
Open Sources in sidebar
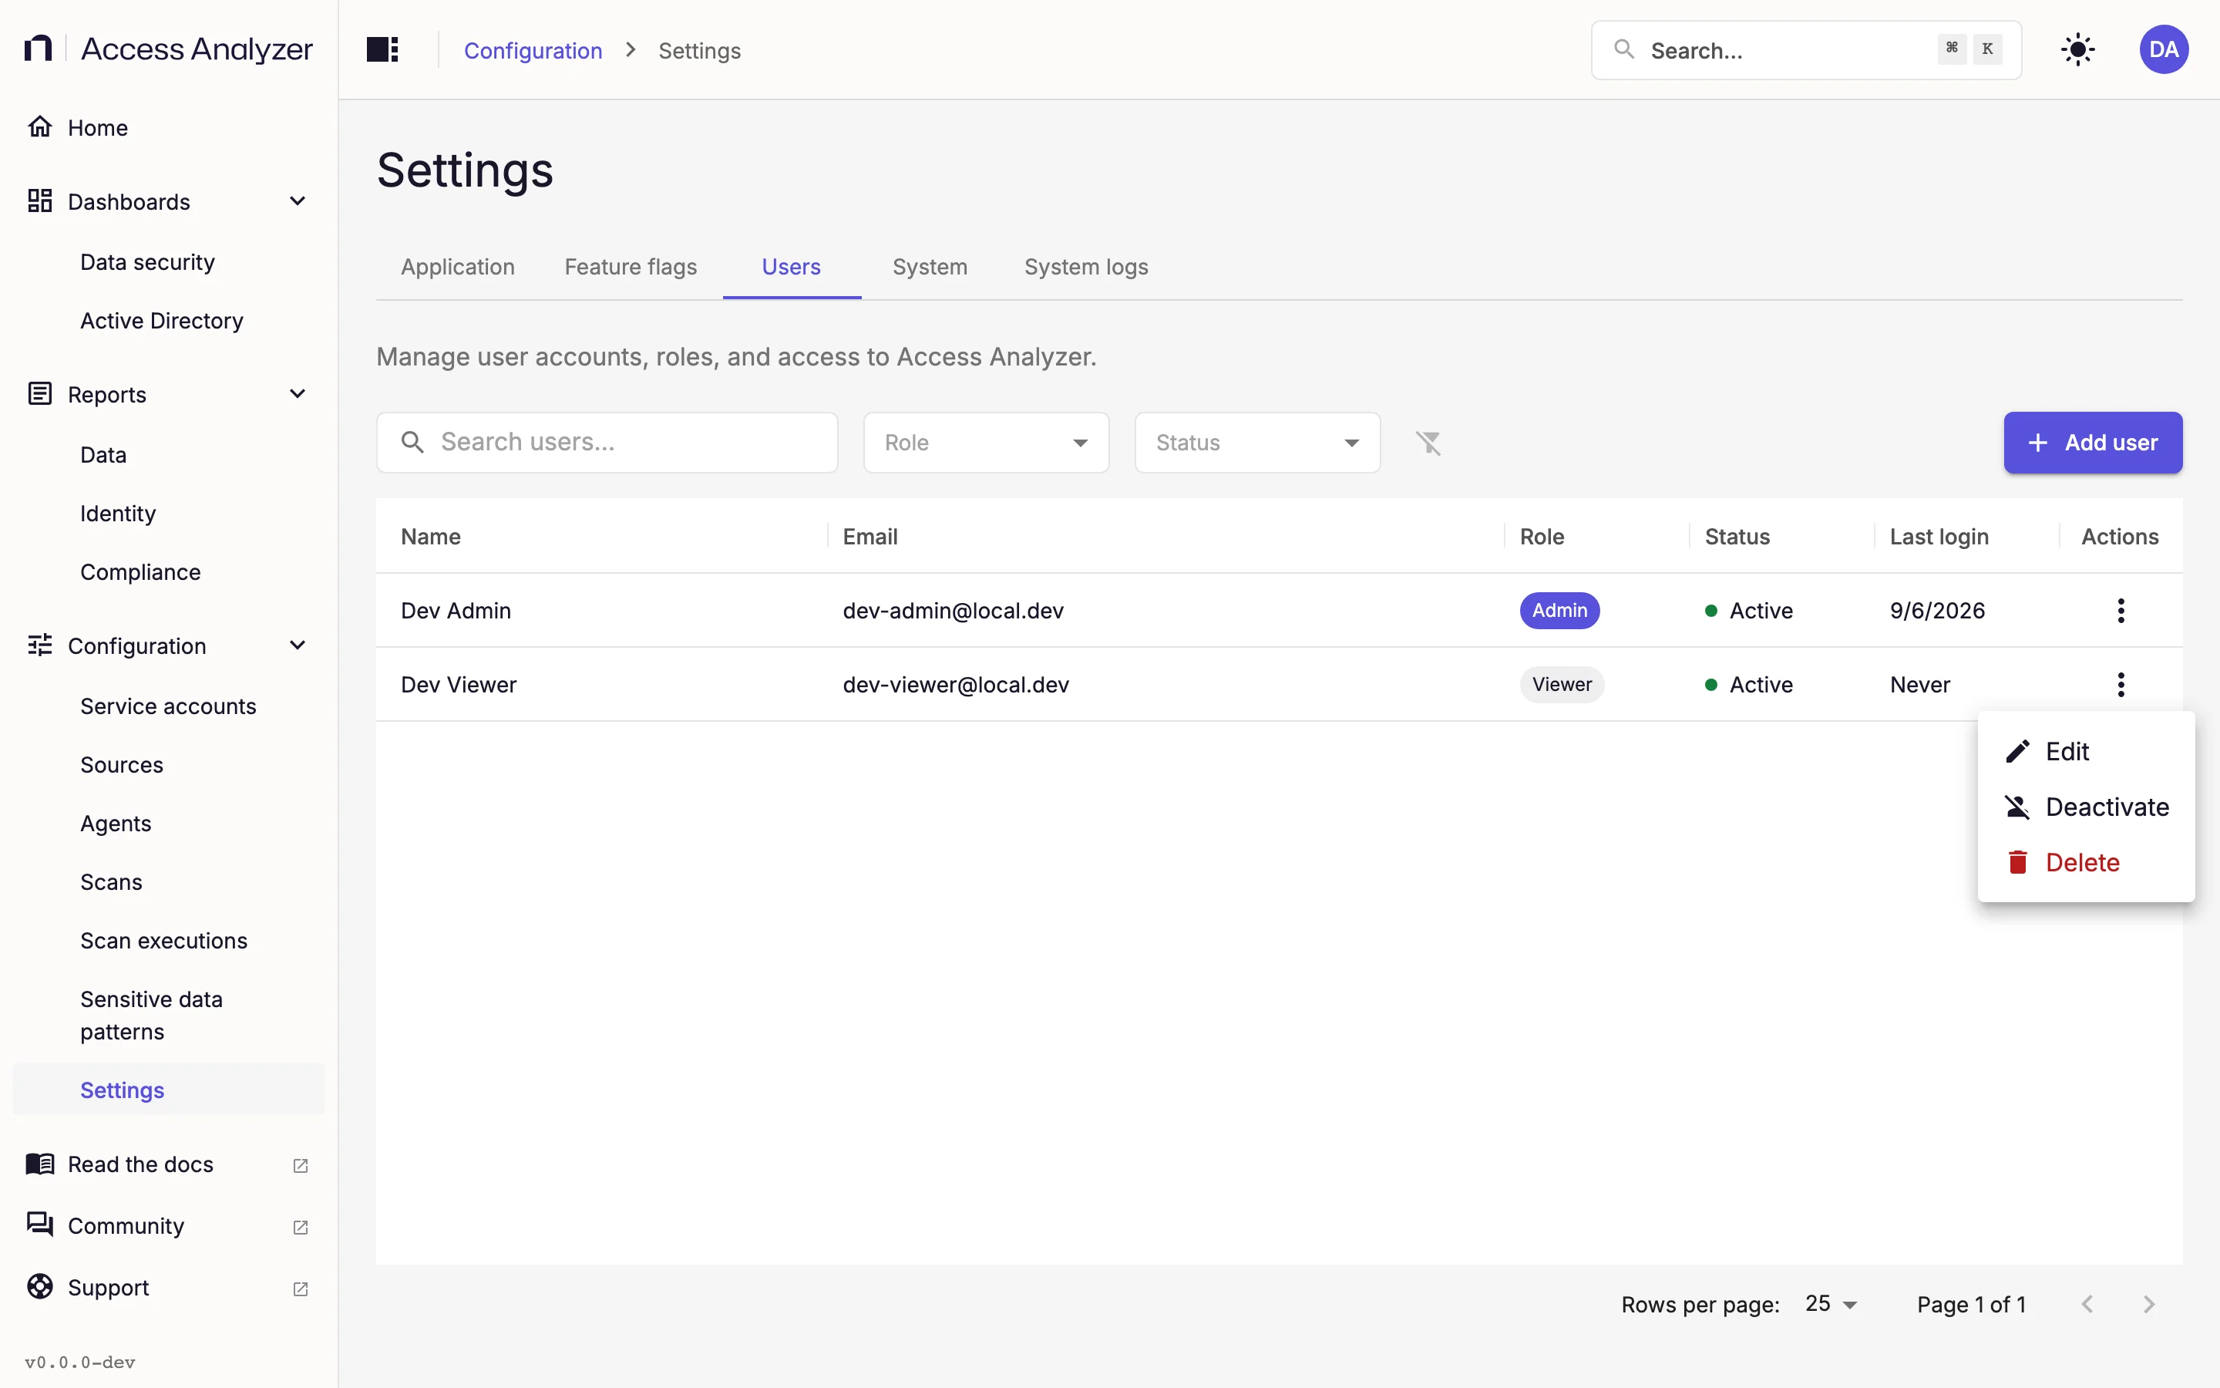(x=122, y=765)
